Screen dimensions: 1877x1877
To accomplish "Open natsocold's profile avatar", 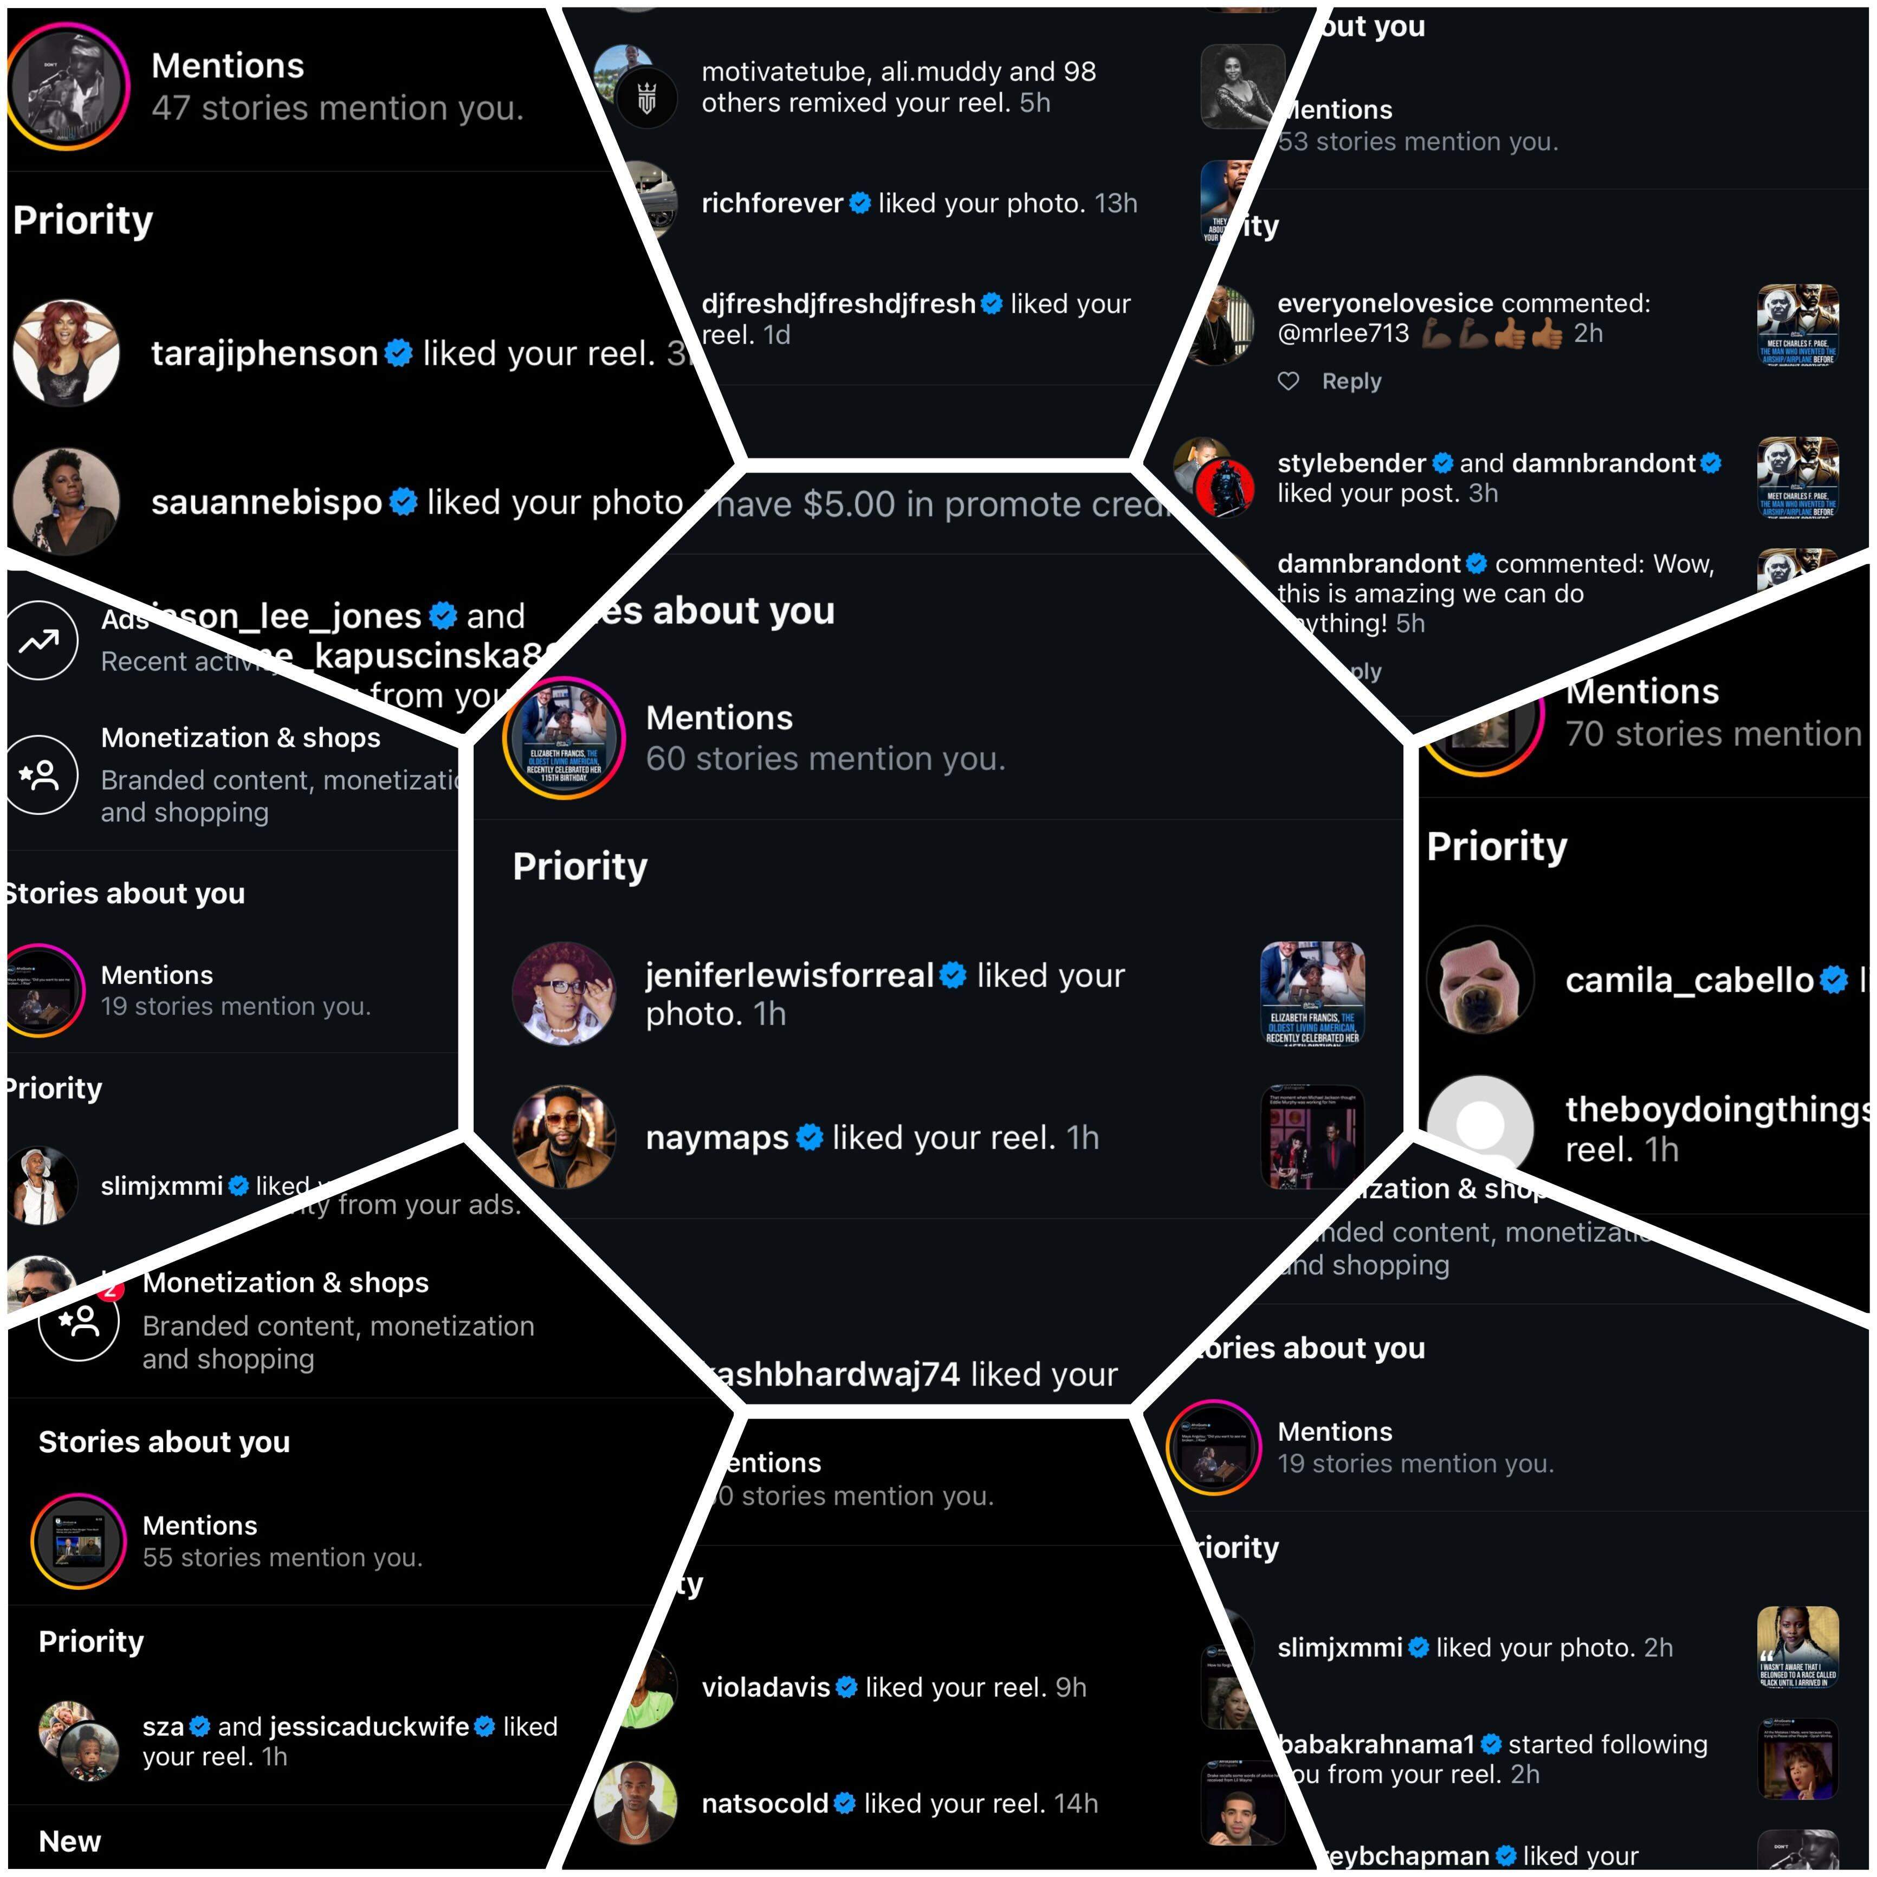I will click(x=636, y=1803).
